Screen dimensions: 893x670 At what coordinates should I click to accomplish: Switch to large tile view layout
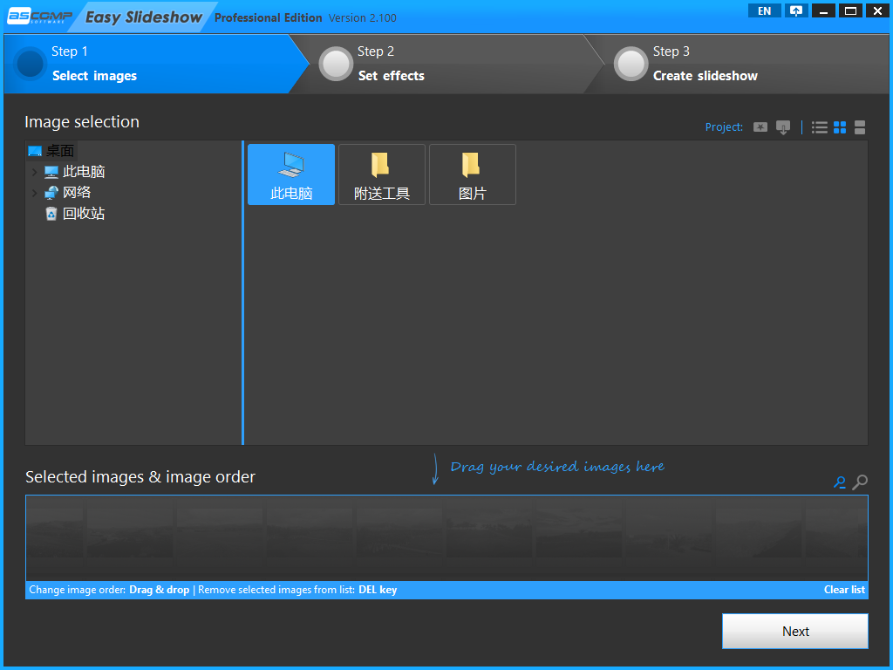pos(859,126)
